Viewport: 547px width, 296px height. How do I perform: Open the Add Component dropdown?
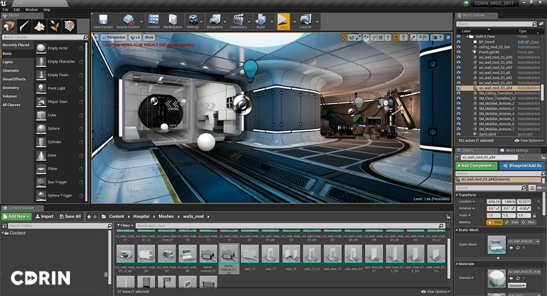tap(476, 166)
